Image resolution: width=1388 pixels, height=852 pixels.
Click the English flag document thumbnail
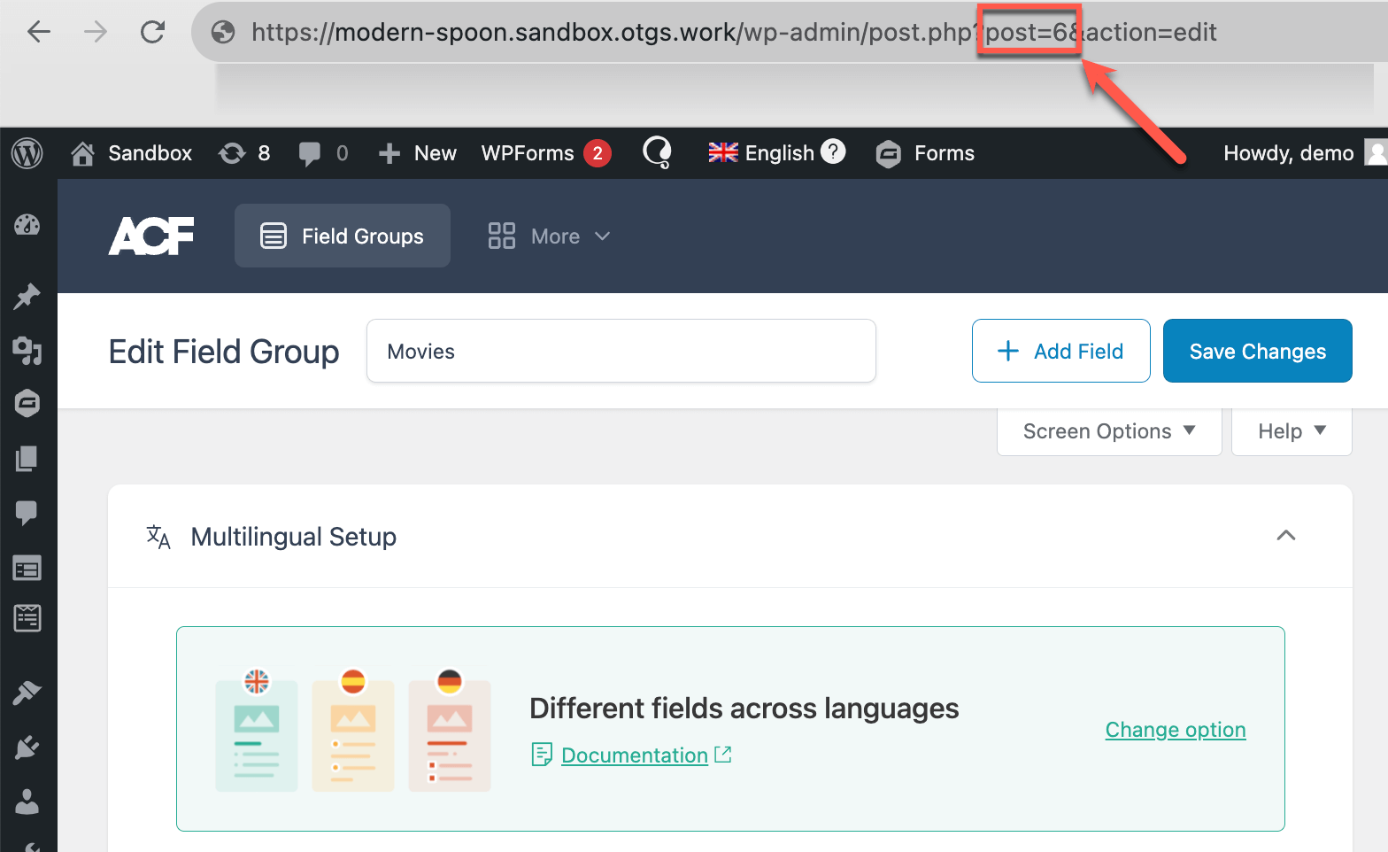257,730
